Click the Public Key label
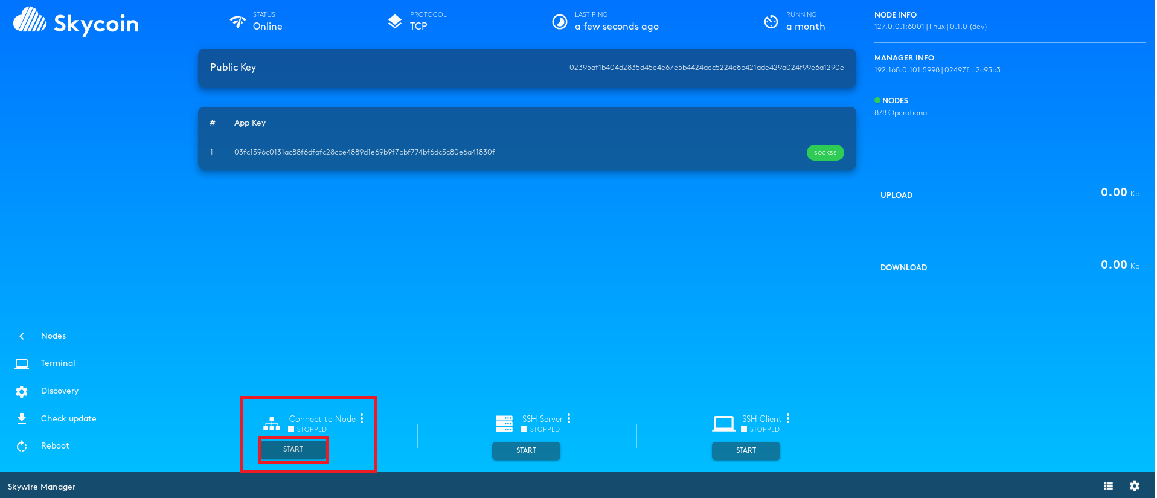The image size is (1157, 498). pos(233,68)
